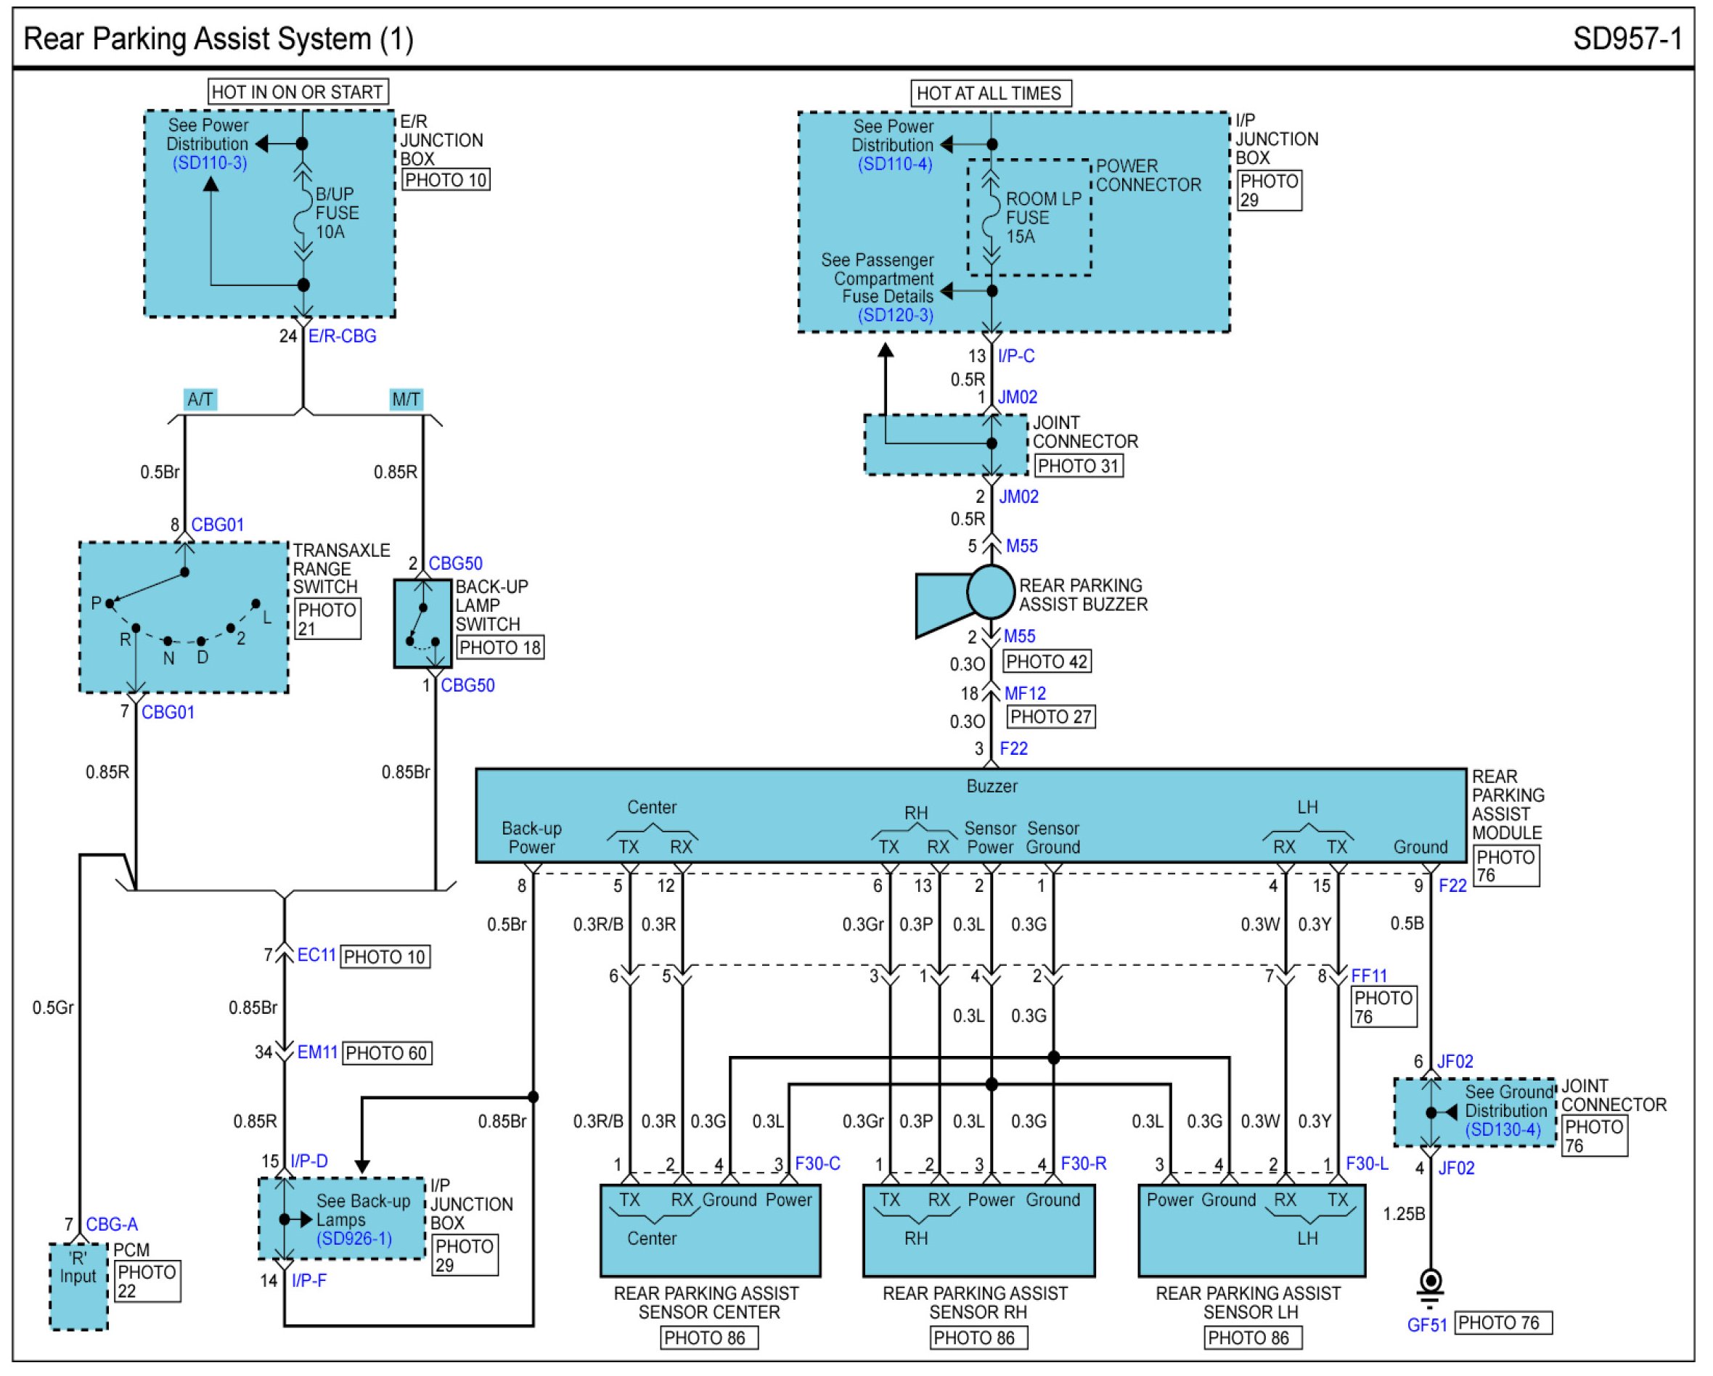Viewport: 1713px width, 1376px height.
Task: Click the transaxle range switch box
Action: tap(184, 618)
